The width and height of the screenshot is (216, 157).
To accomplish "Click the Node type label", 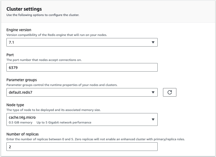I will click(15, 105).
